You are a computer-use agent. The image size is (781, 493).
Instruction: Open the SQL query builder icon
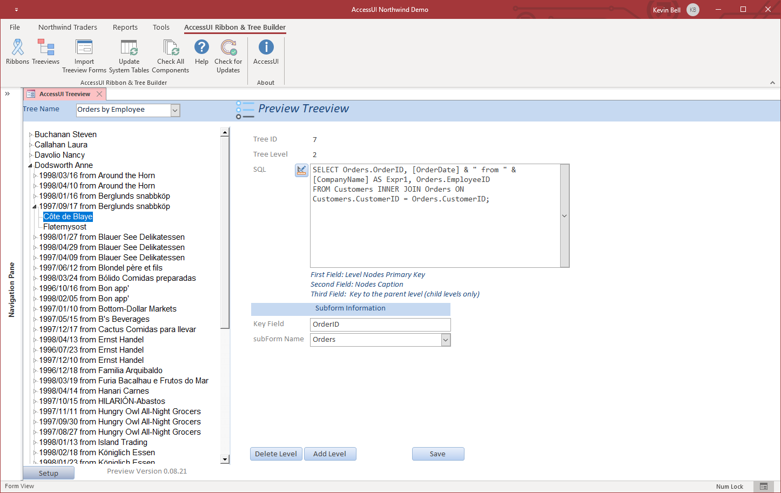[x=301, y=170]
